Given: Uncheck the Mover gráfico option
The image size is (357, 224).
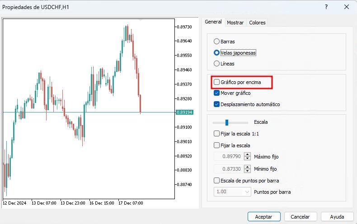Looking at the screenshot, I should coord(216,93).
